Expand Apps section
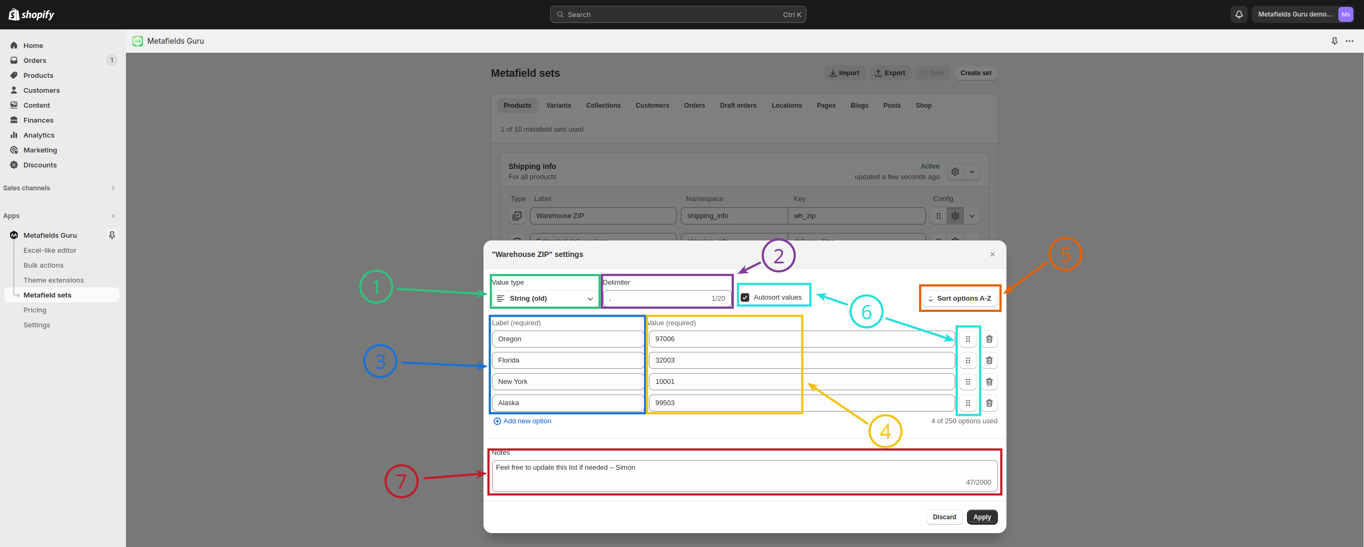Viewport: 1364px width, 547px height. (113, 216)
